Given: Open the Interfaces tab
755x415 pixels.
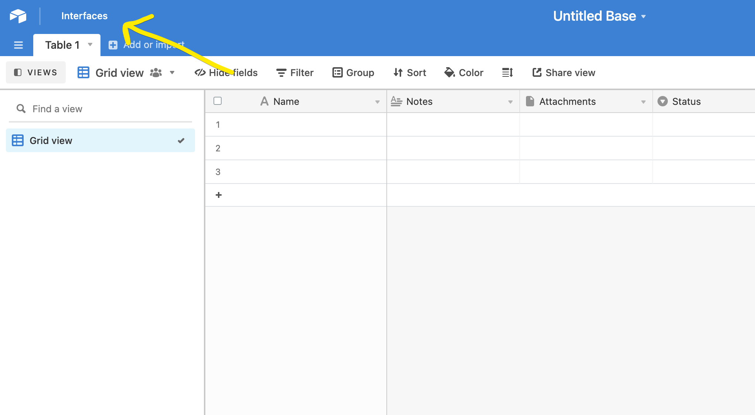Looking at the screenshot, I should [x=84, y=16].
